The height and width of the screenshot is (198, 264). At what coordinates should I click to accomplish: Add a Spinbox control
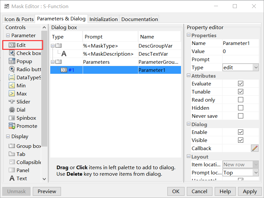click(x=12, y=118)
